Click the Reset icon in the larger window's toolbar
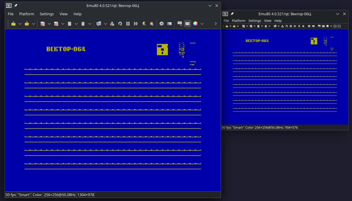The width and height of the screenshot is (352, 201). 120,24
